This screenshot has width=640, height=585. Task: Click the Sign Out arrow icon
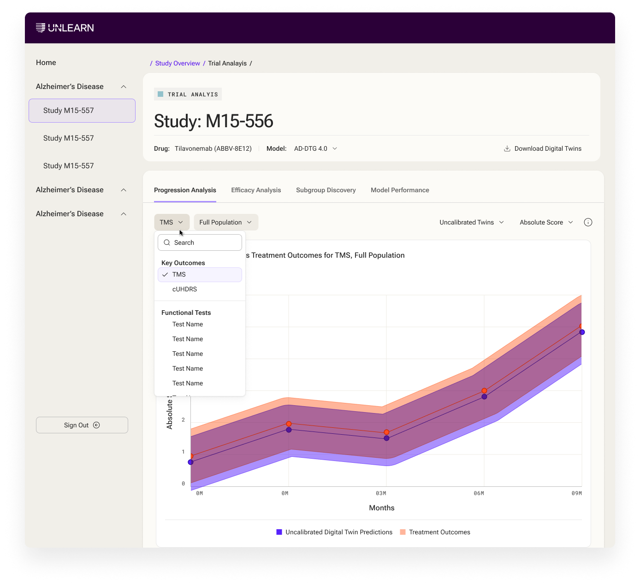pos(96,425)
